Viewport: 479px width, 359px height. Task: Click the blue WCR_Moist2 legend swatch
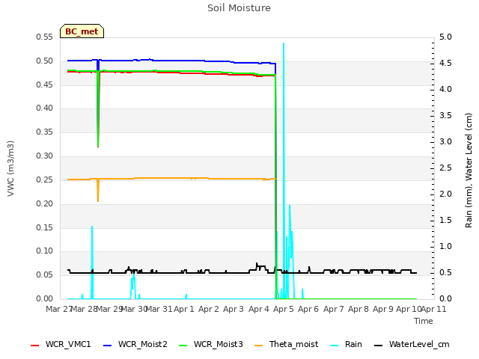pos(108,346)
